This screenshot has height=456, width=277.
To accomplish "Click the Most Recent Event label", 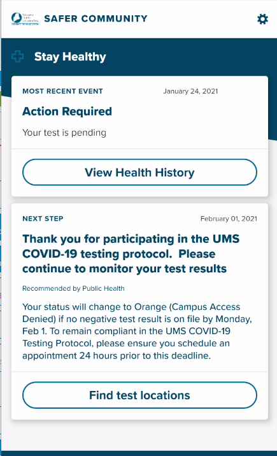I will click(62, 91).
